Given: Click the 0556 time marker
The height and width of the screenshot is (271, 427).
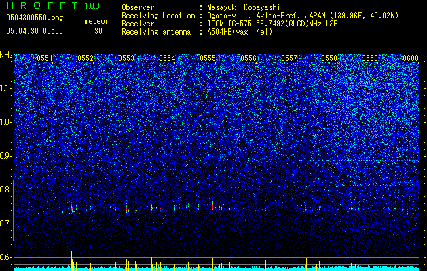Looking at the screenshot, I should click(248, 58).
